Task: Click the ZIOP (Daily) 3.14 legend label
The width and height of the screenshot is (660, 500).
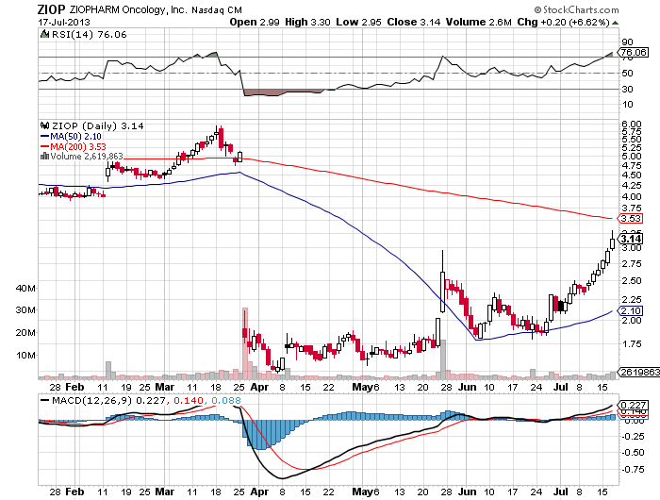Action: click(x=97, y=126)
